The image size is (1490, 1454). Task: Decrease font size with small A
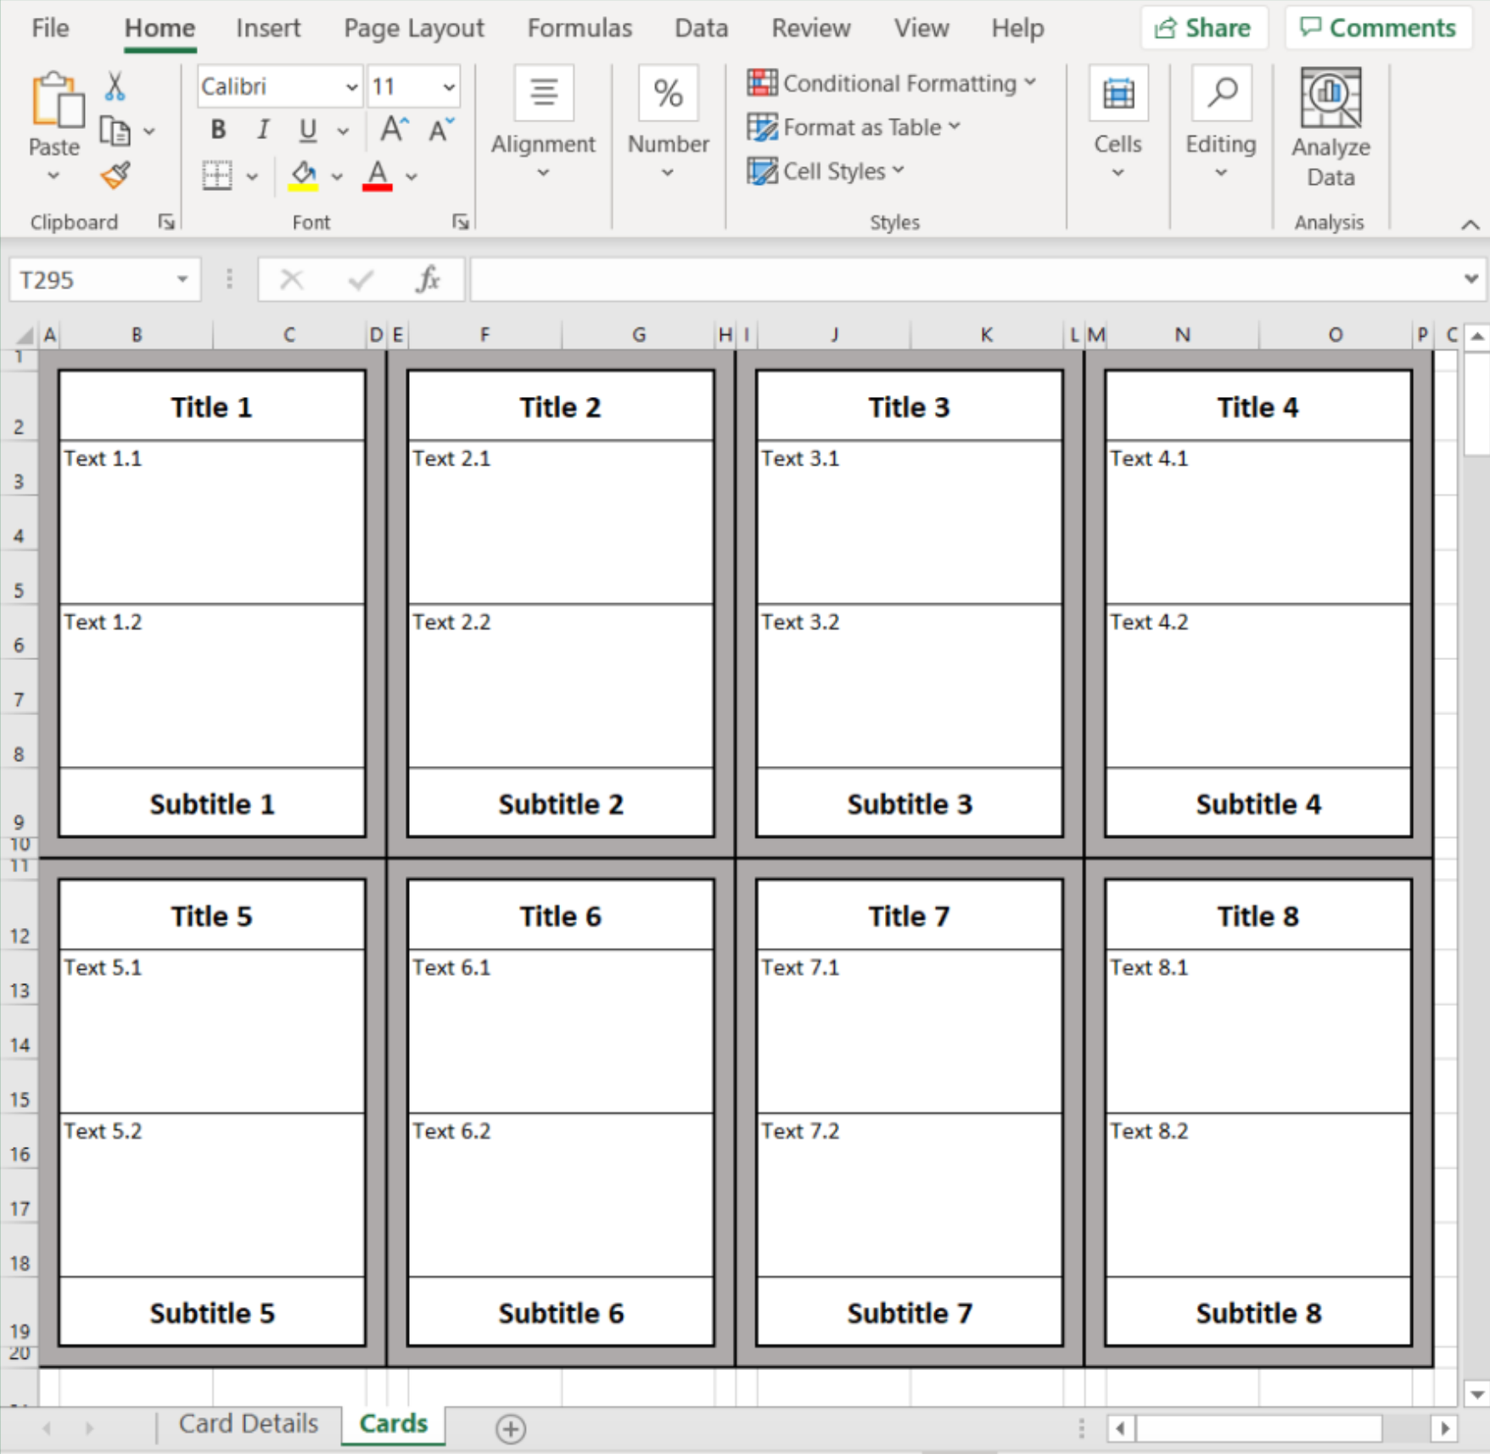(440, 130)
